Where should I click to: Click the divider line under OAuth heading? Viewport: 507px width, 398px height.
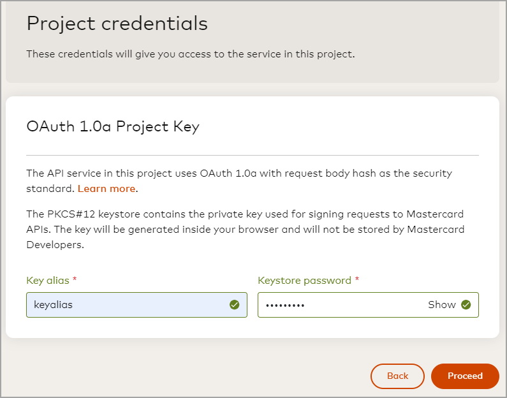(253, 155)
